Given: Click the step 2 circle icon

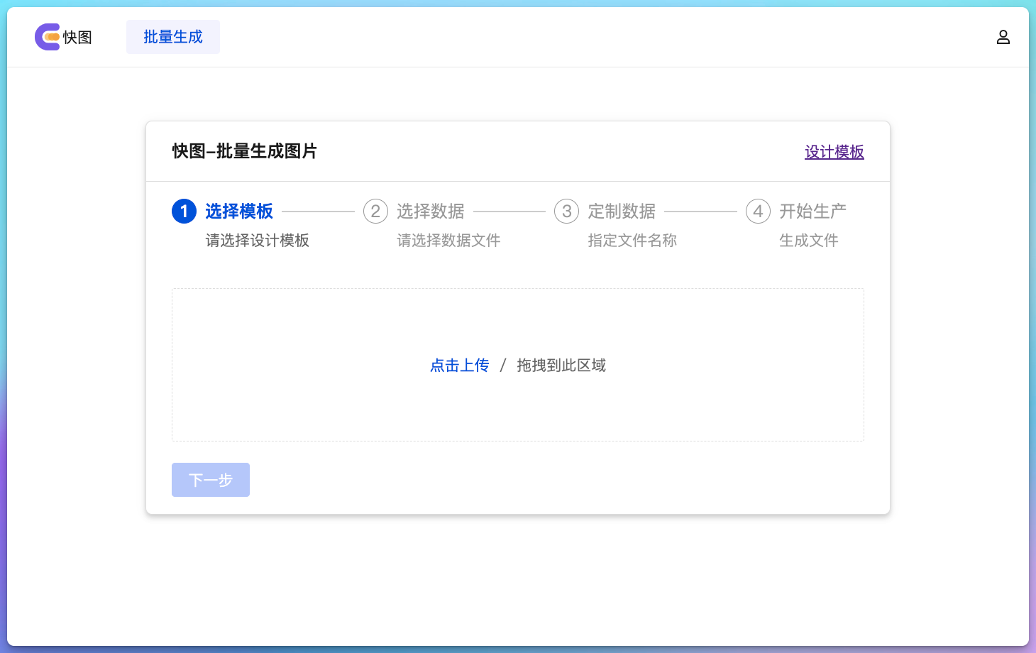Looking at the screenshot, I should pyautogui.click(x=375, y=212).
